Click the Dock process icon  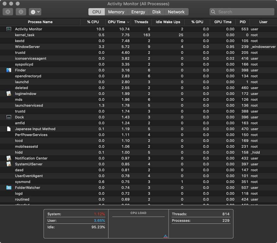9,117
